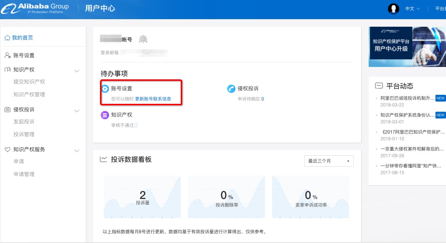
Task: Open the 中文 language dropdown
Action: point(412,9)
